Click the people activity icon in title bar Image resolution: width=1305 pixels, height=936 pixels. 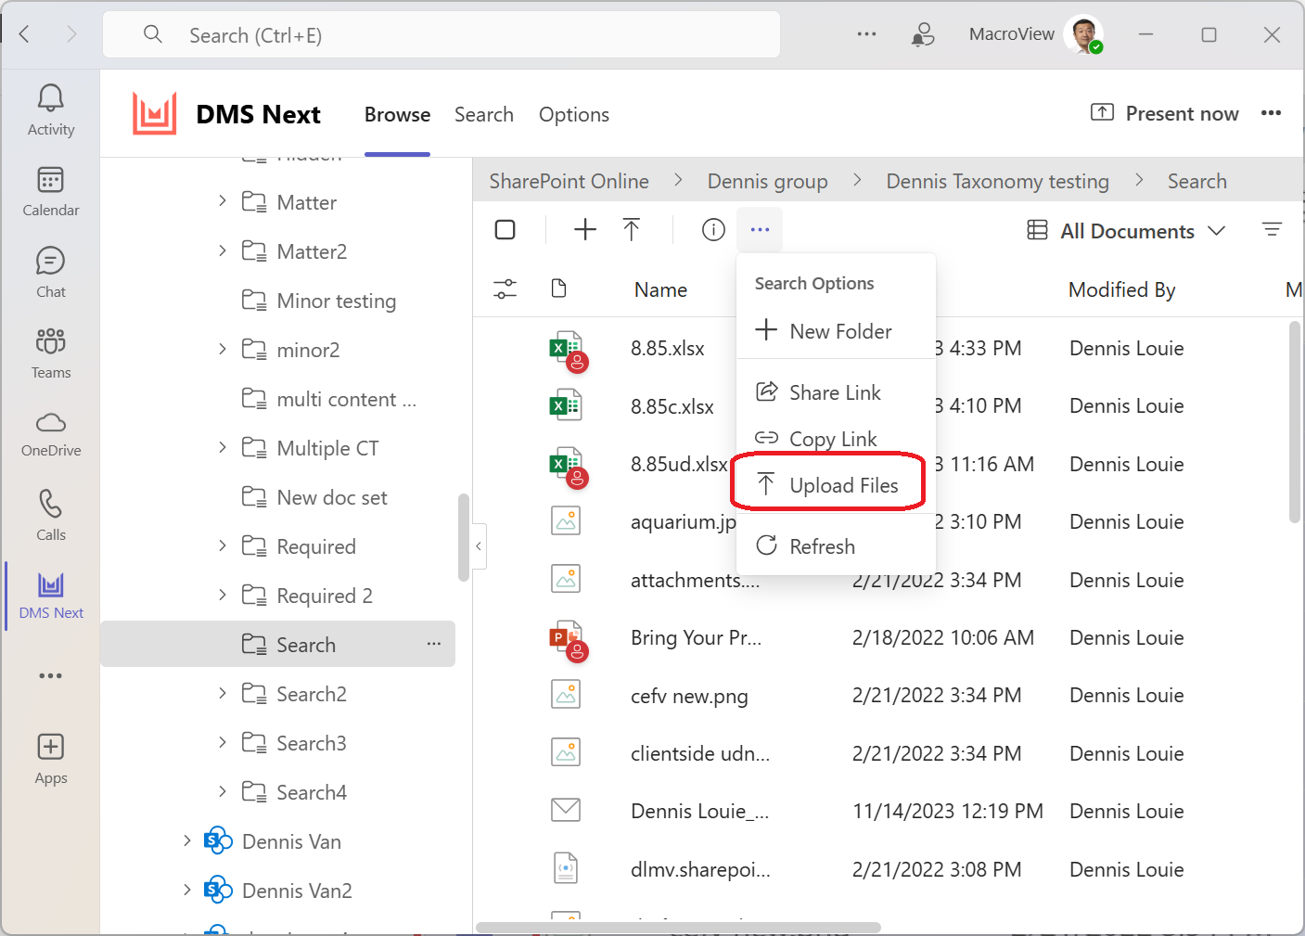[923, 35]
